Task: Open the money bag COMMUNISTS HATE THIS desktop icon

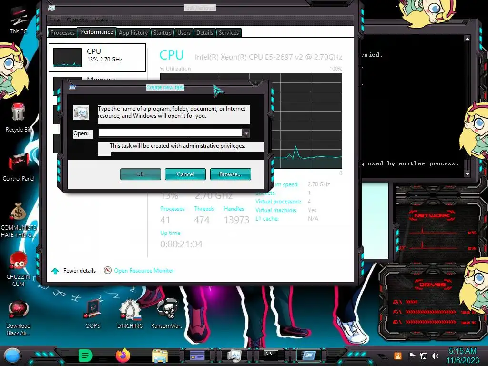Action: (x=18, y=220)
